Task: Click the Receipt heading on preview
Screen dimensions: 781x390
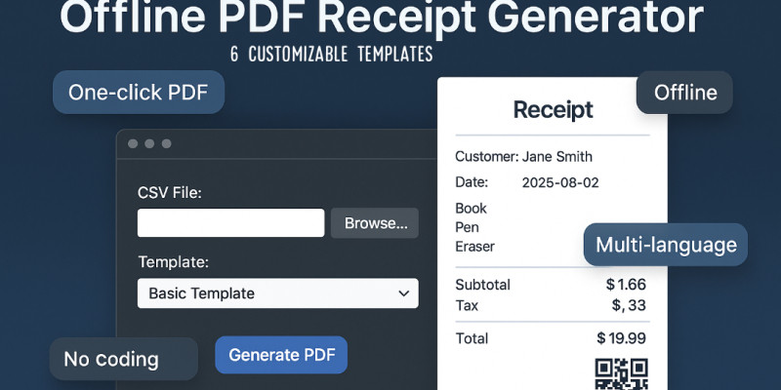Action: tap(553, 109)
